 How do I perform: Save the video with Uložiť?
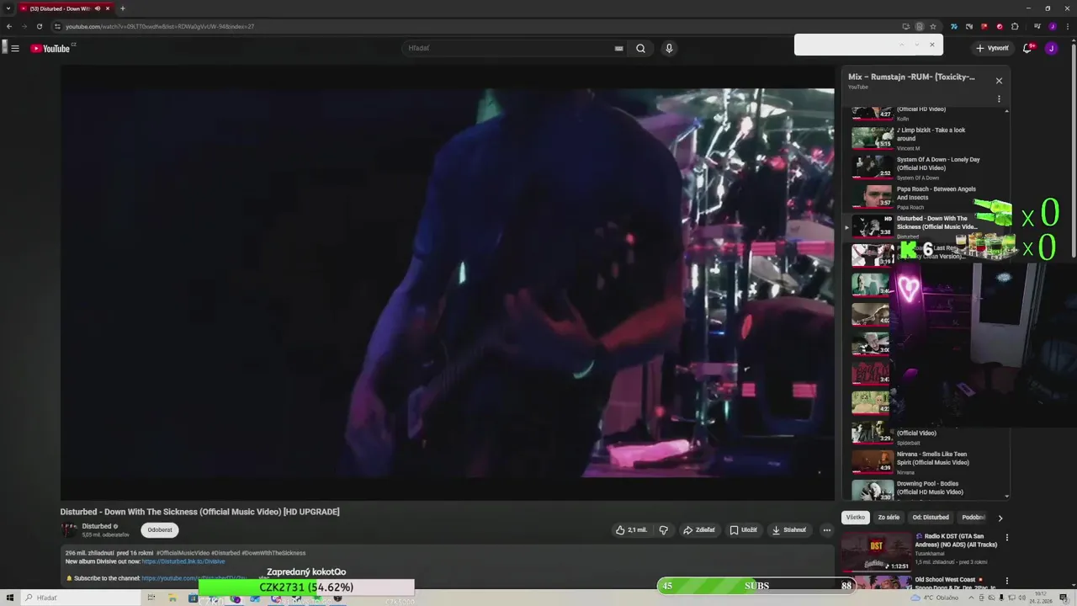(743, 530)
